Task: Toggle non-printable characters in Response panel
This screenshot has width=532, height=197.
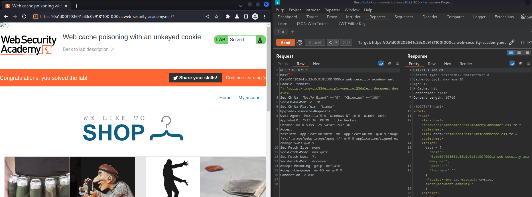Action: click(520, 63)
